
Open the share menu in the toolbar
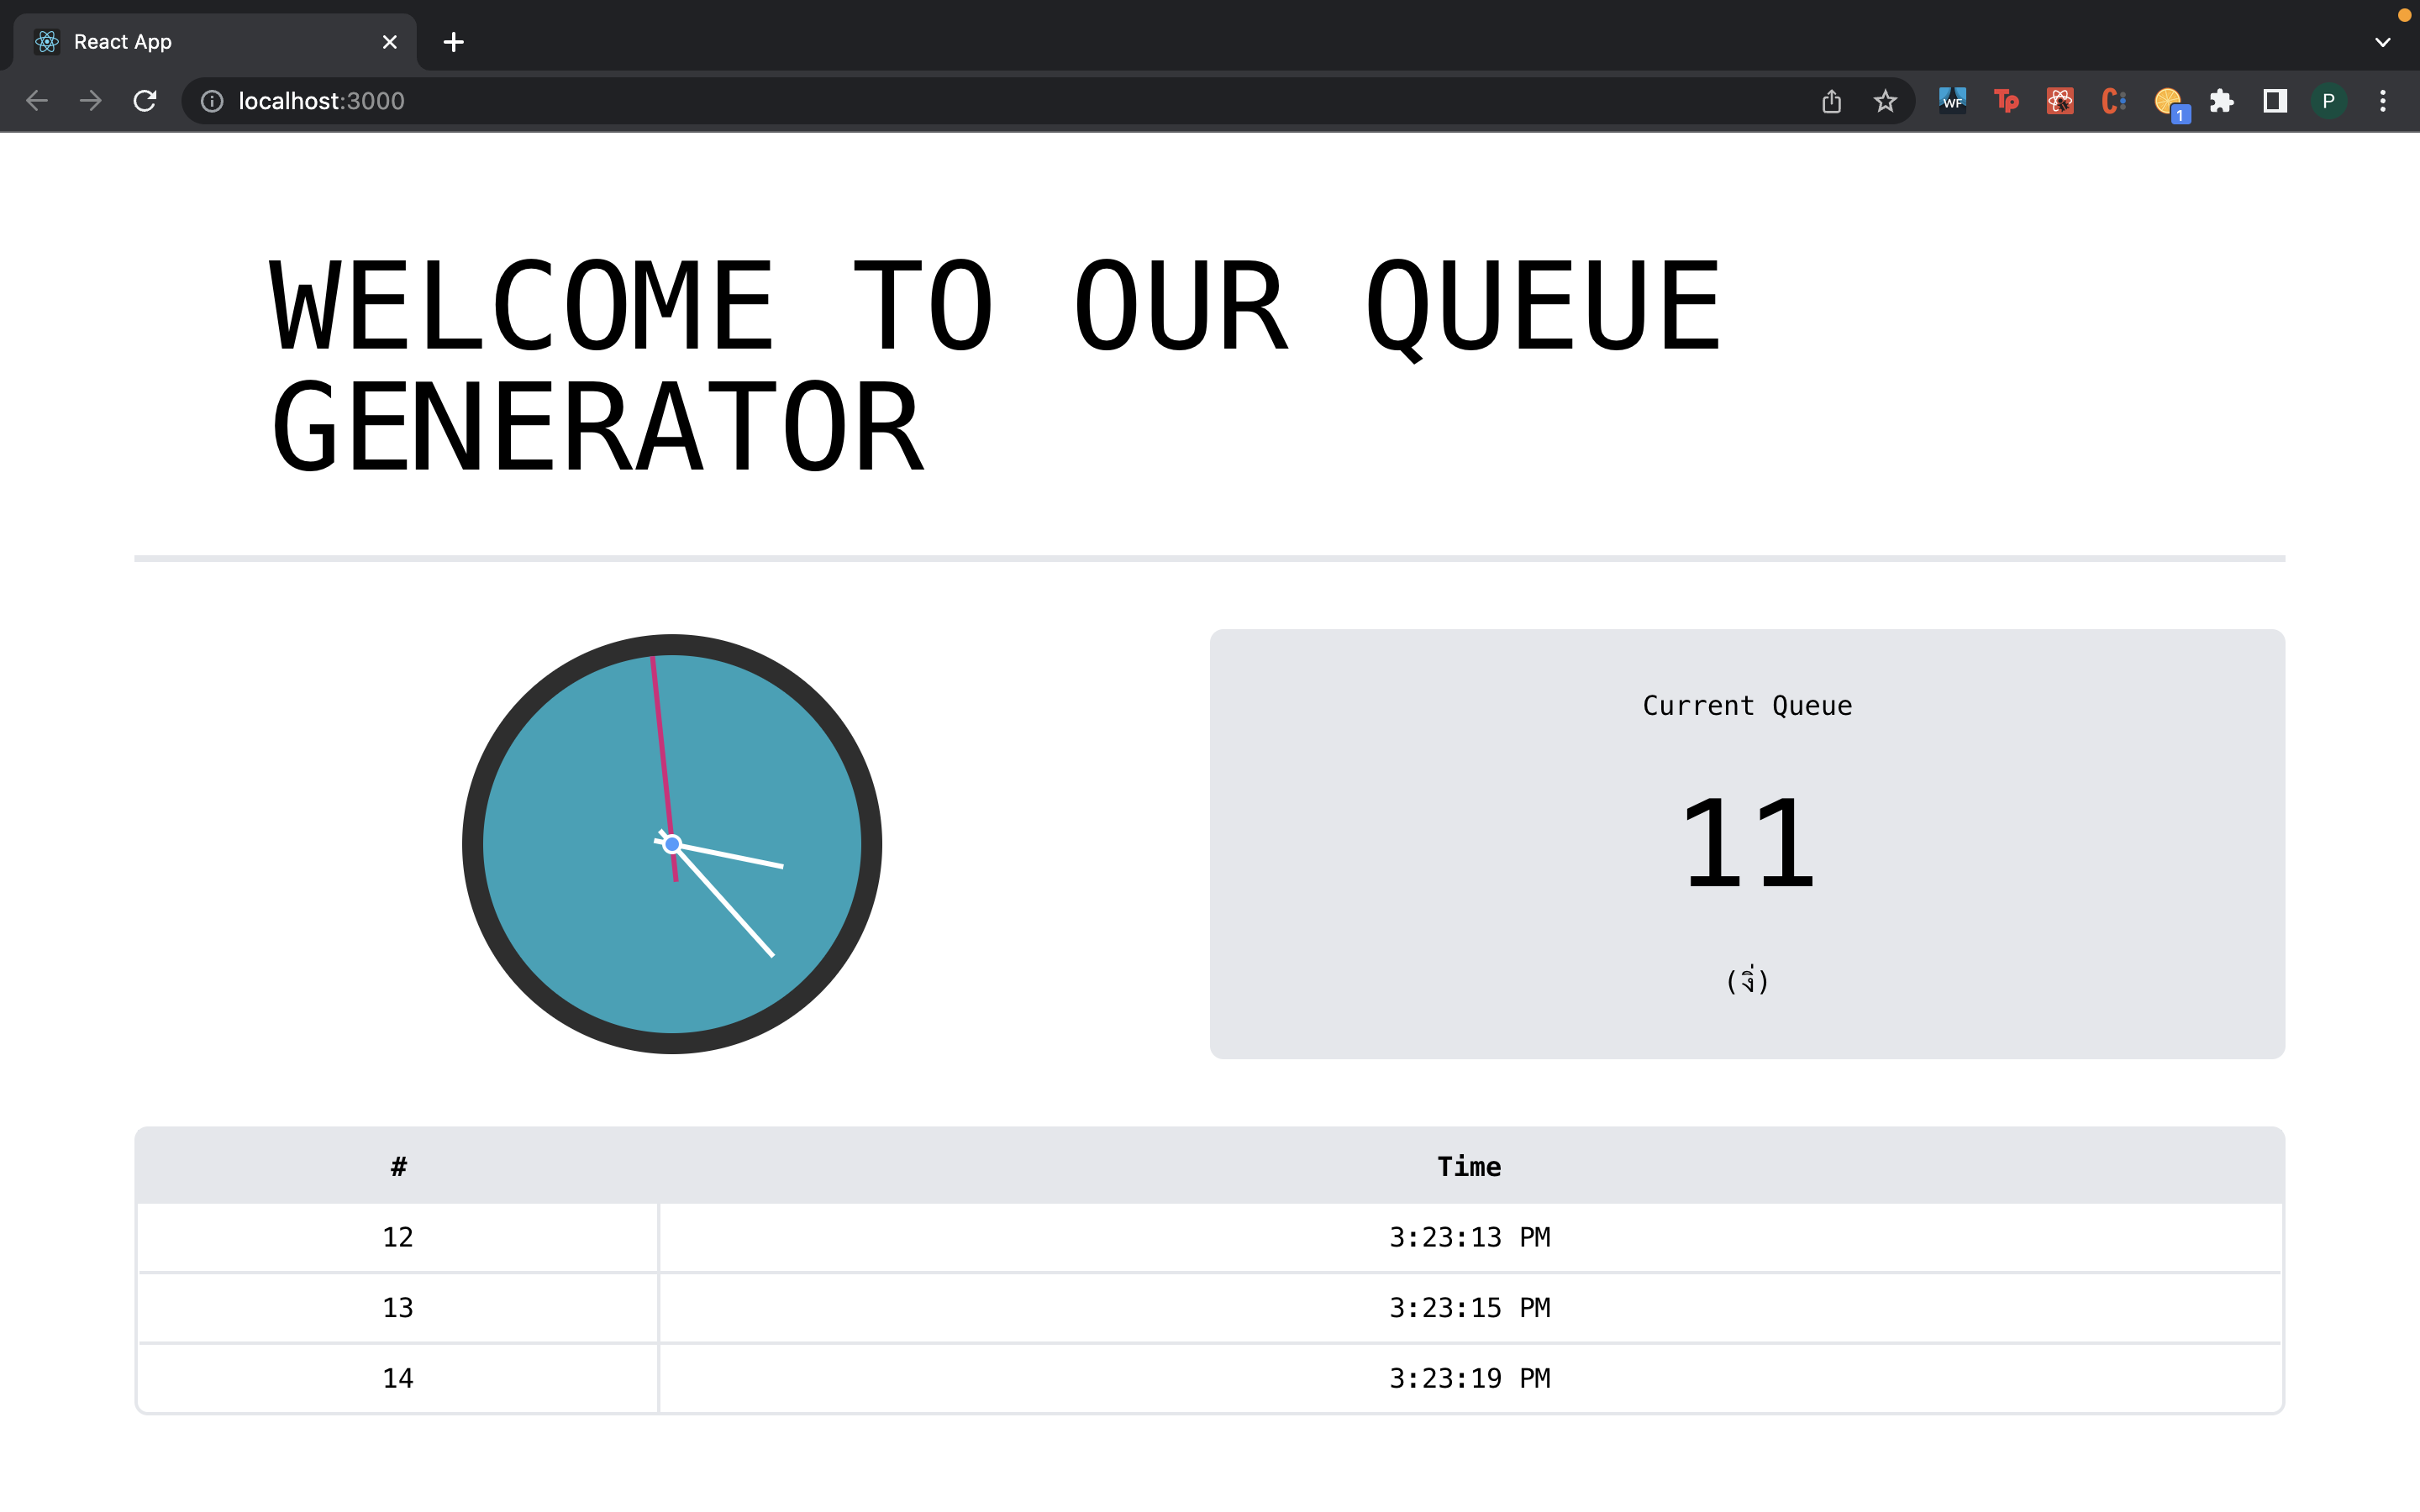pos(1831,100)
